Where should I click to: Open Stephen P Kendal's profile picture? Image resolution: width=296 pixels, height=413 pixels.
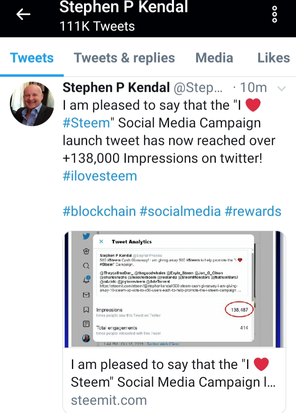point(32,104)
